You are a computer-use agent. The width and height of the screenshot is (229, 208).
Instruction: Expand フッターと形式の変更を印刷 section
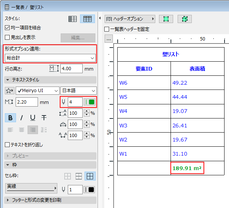[50, 200]
